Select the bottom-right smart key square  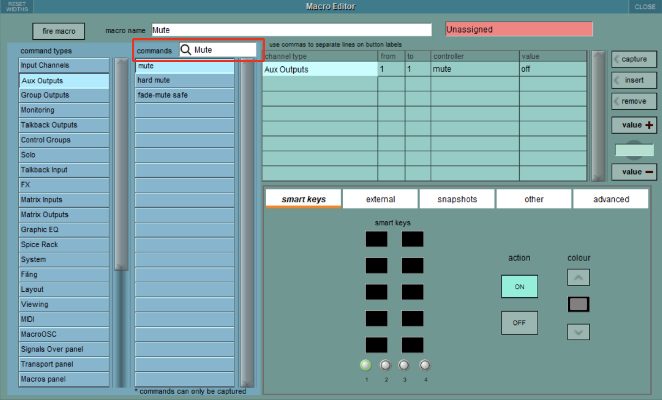412,345
